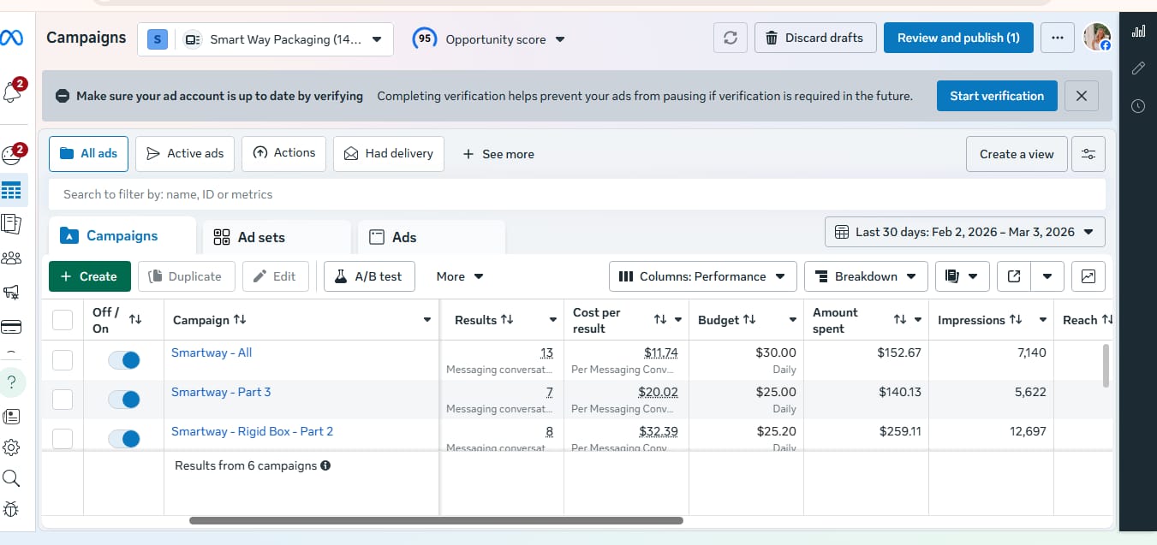
Task: Select the All ads view
Action: click(89, 153)
